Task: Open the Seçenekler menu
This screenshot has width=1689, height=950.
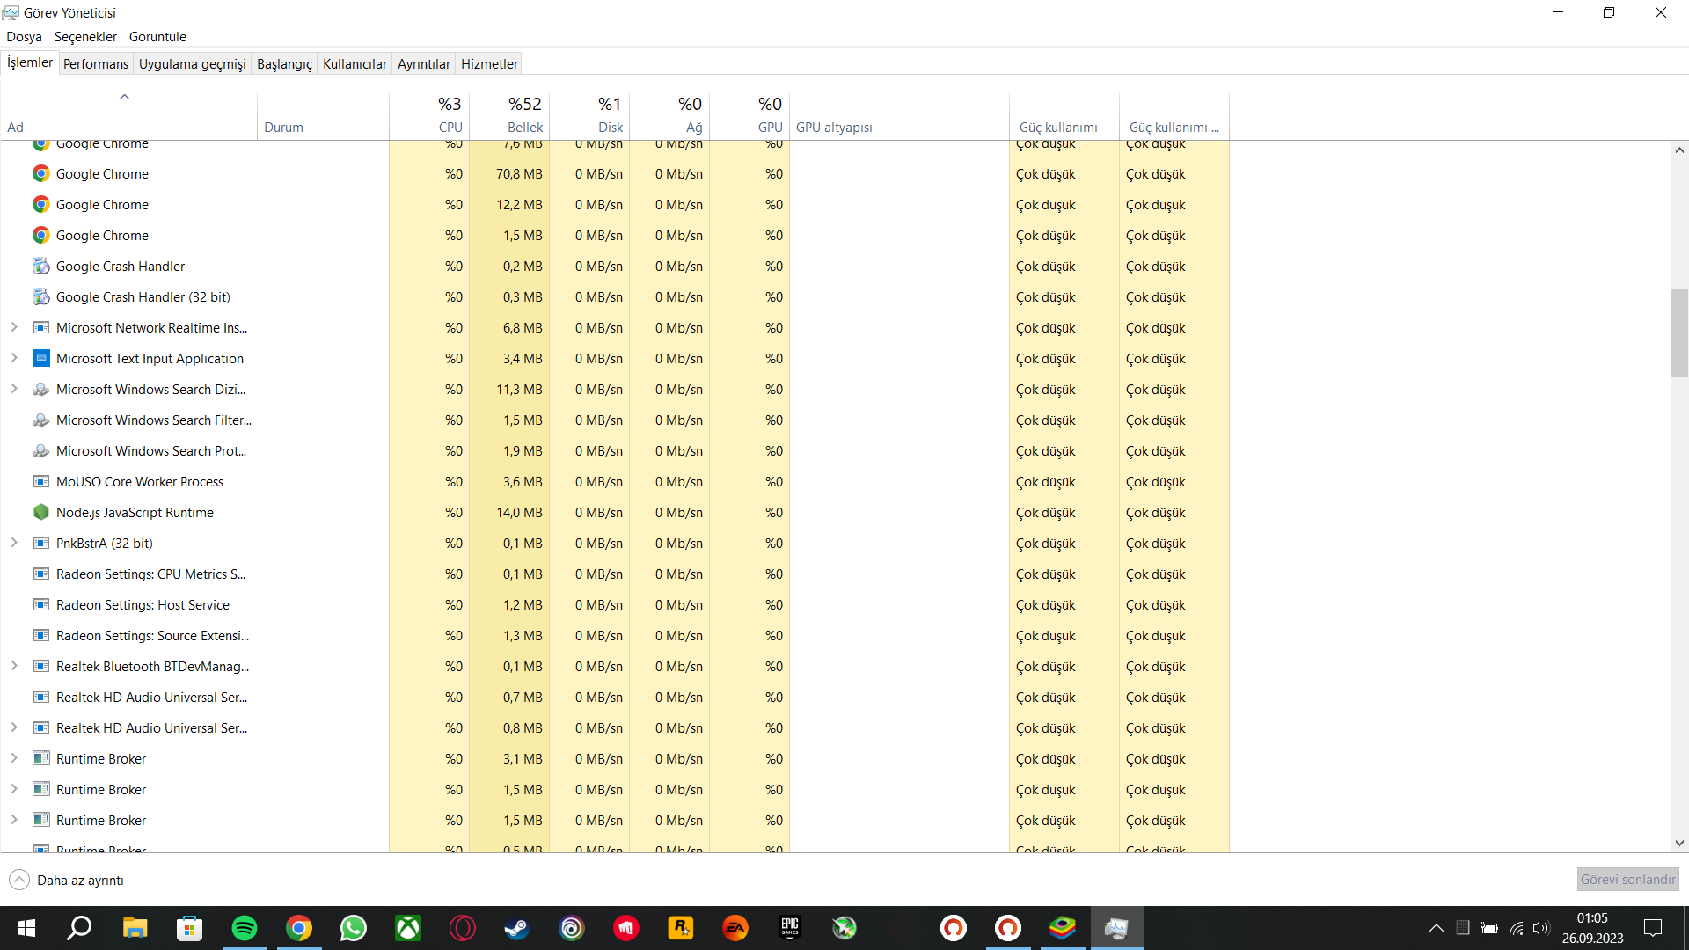Action: 85,37
